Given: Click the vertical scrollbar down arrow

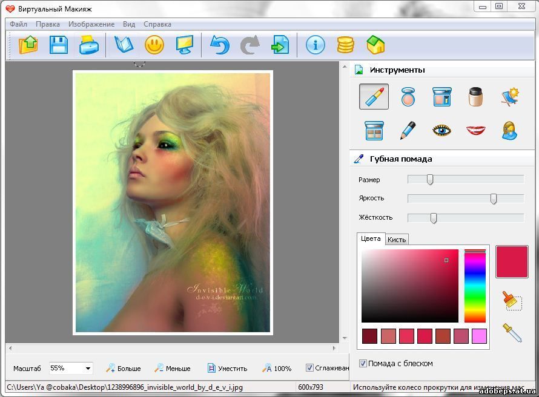Looking at the screenshot, I should tap(345, 338).
